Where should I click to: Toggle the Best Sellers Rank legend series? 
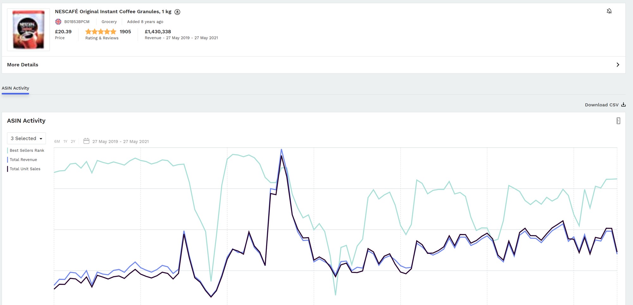(27, 150)
